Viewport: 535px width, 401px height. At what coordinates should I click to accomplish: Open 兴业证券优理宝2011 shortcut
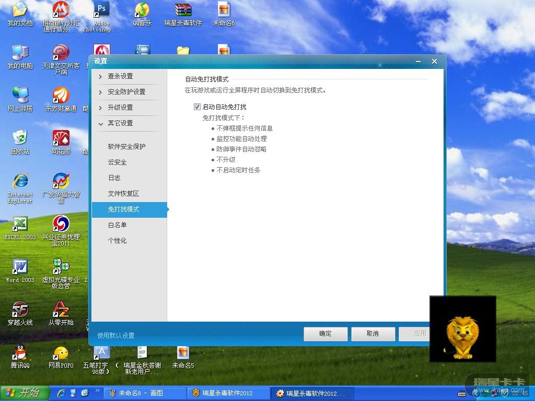[61, 231]
